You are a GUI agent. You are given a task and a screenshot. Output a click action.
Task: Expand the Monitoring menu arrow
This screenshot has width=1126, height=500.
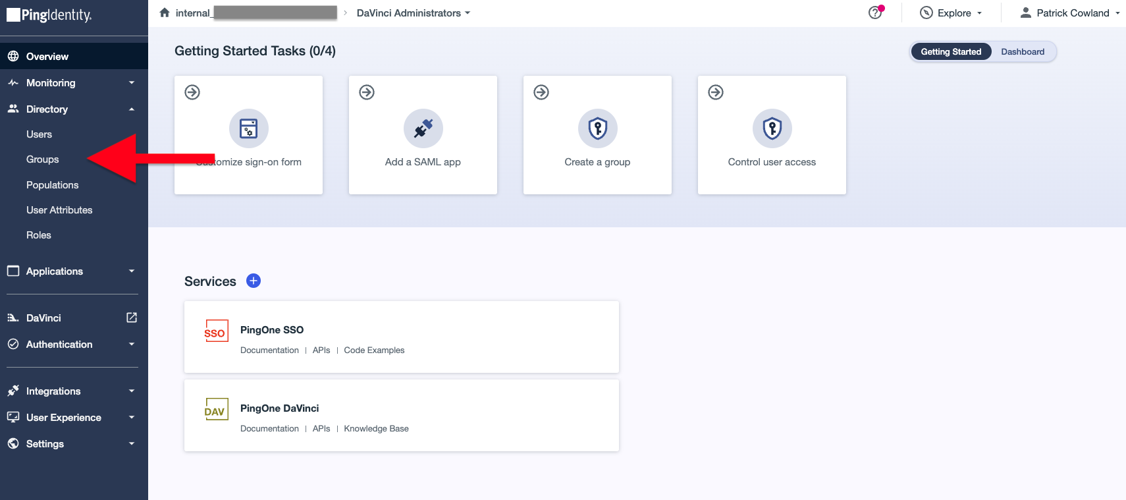pyautogui.click(x=132, y=83)
